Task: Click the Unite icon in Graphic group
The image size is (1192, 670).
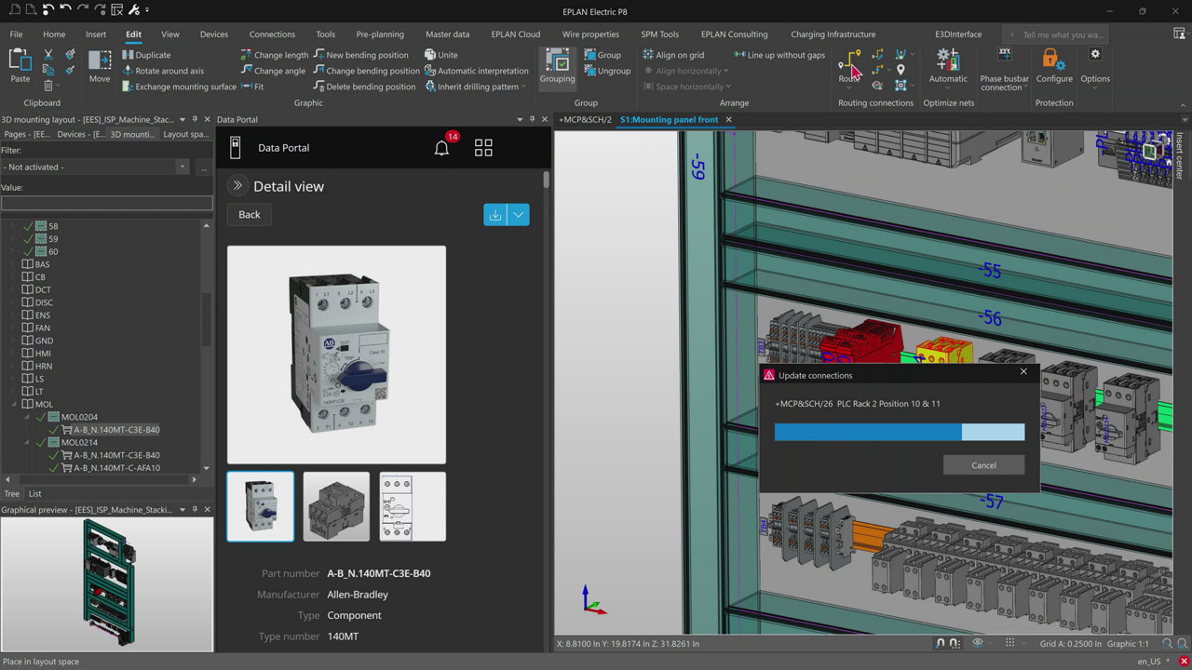Action: (430, 55)
